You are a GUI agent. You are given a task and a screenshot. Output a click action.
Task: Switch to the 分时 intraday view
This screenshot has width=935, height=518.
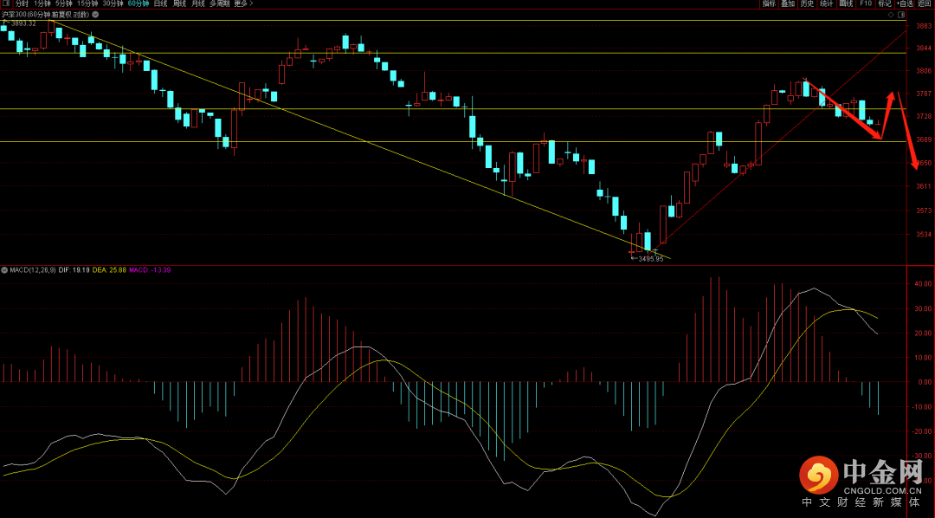pos(22,3)
